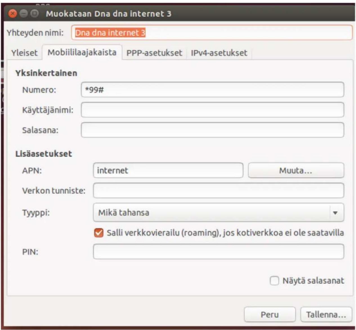
Task: Open the PPP-asetukset tab
Action: tap(154, 53)
